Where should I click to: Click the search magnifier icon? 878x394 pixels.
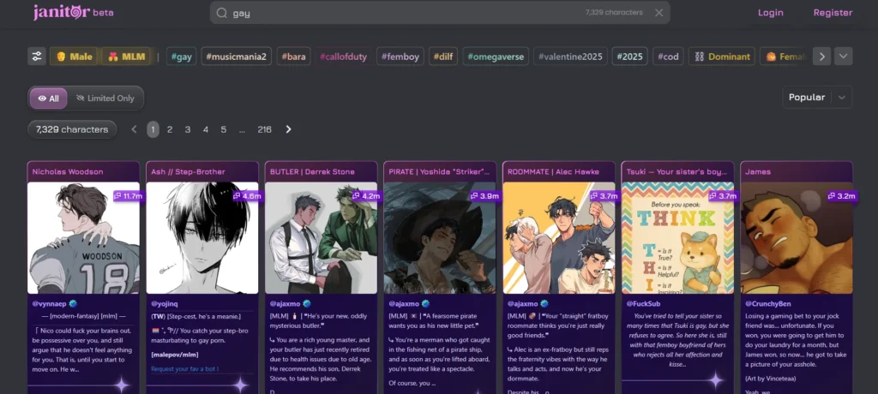(222, 13)
